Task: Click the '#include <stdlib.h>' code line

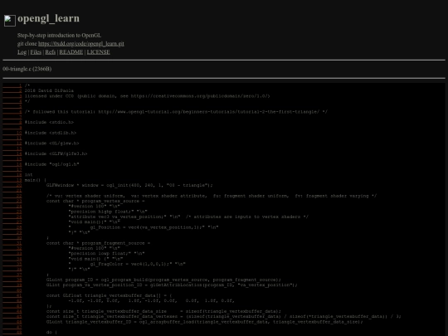Action: point(51,133)
